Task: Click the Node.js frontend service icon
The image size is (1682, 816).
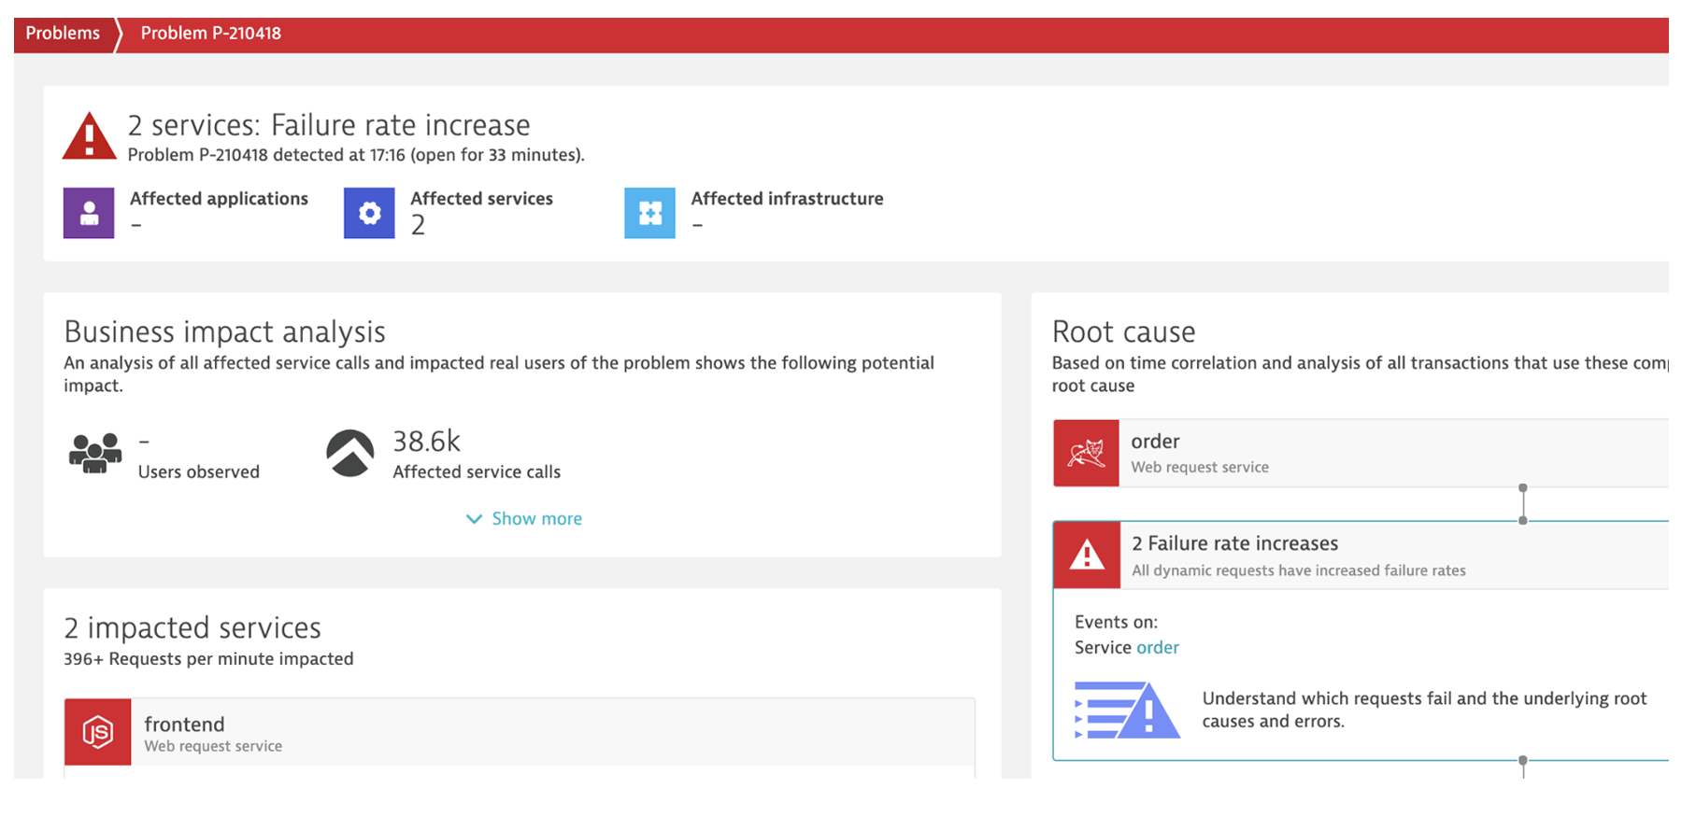Action: (x=98, y=732)
